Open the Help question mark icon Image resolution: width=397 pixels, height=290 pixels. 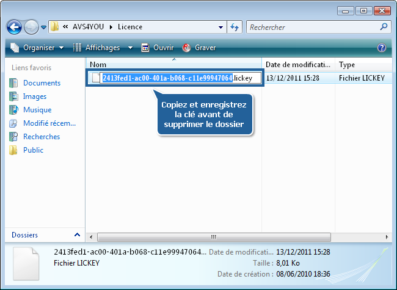[x=382, y=48]
